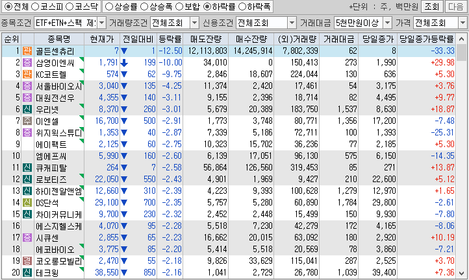This screenshot has width=469, height=280.
Task: Click the -33.33 value in 골든센츄리 row
Action: [442, 51]
